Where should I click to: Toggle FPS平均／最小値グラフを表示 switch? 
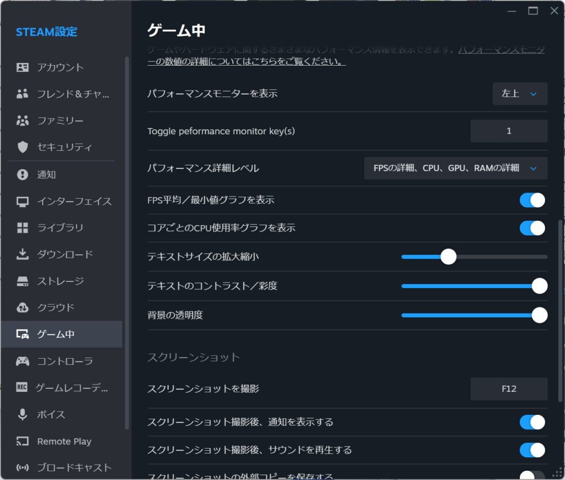(x=532, y=200)
